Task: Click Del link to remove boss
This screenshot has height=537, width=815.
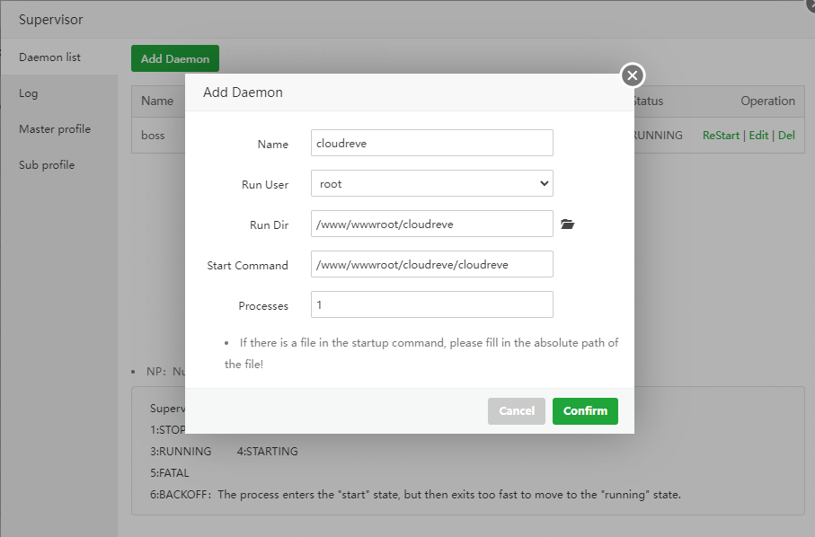Action: [x=786, y=136]
